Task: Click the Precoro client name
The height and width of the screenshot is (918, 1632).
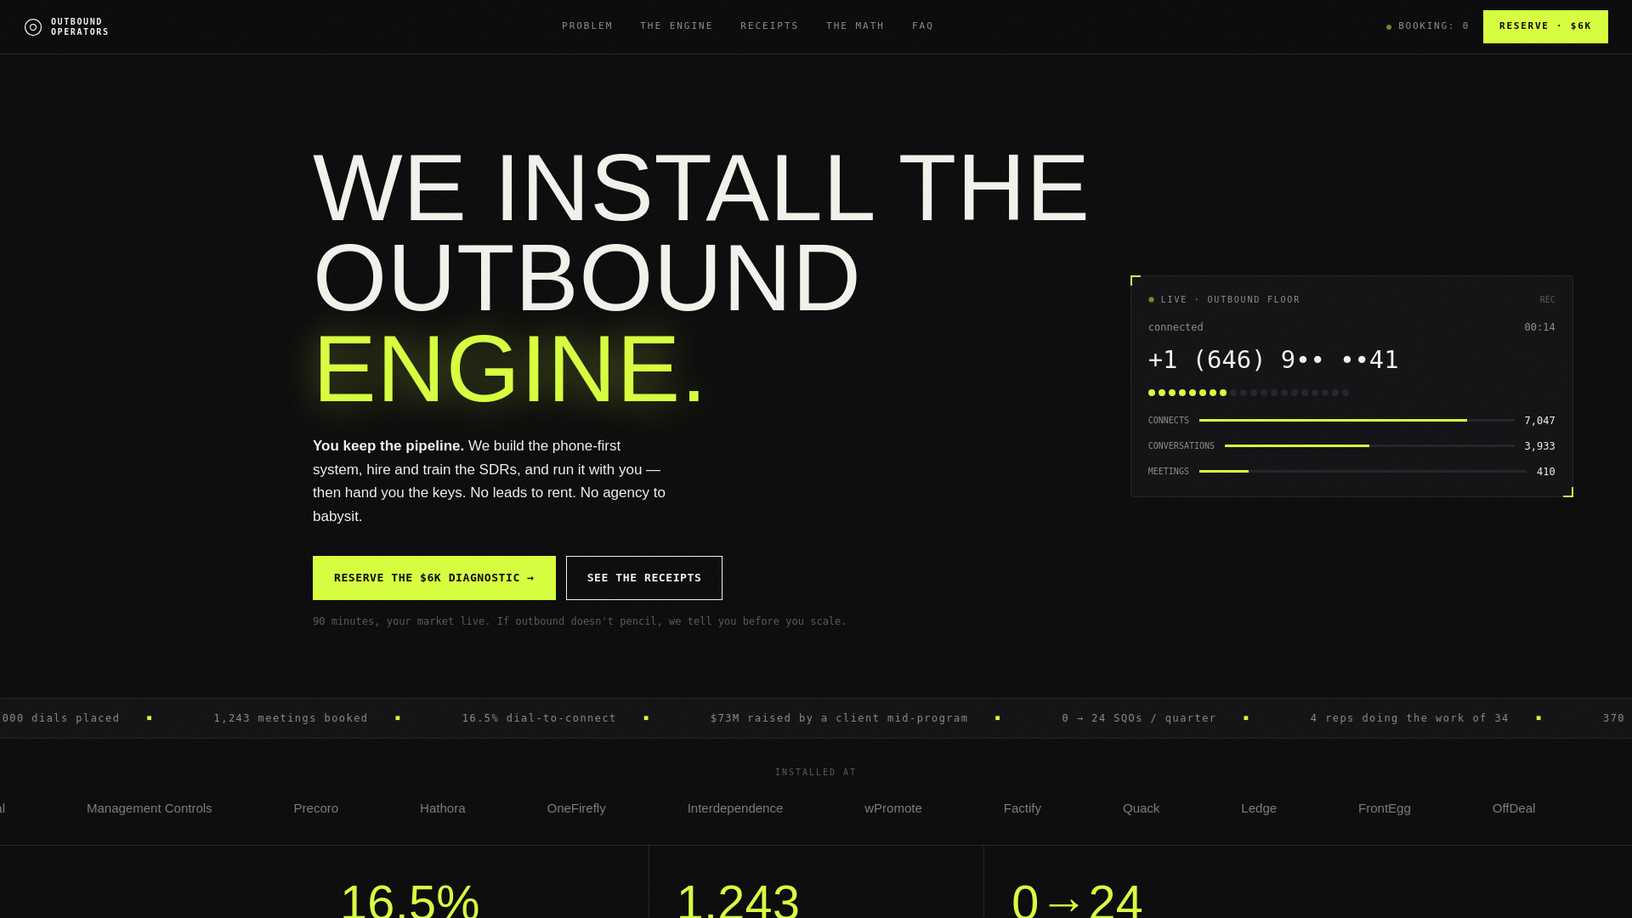Action: 316,808
